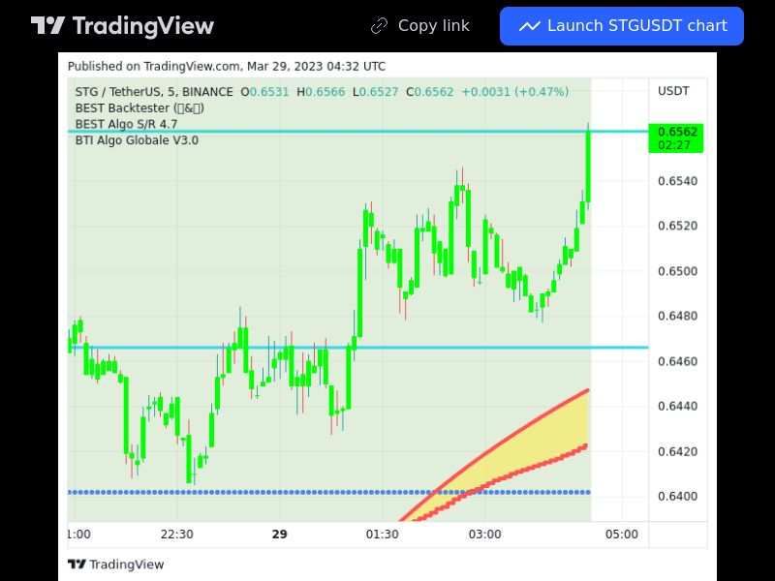Click the 05:00 time axis label
Image resolution: width=775 pixels, height=581 pixels.
[x=622, y=535]
